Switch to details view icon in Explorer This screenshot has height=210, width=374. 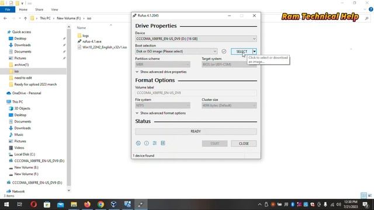[x=363, y=195]
